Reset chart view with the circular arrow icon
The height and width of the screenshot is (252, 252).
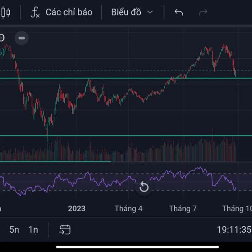144,187
